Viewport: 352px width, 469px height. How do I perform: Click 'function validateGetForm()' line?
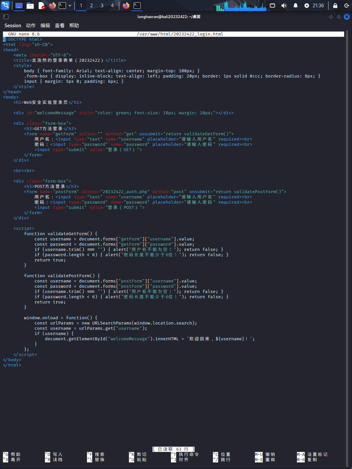61,234
